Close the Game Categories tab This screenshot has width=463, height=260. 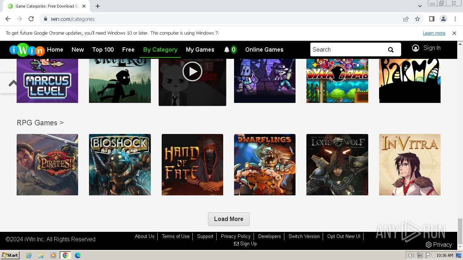tap(84, 6)
